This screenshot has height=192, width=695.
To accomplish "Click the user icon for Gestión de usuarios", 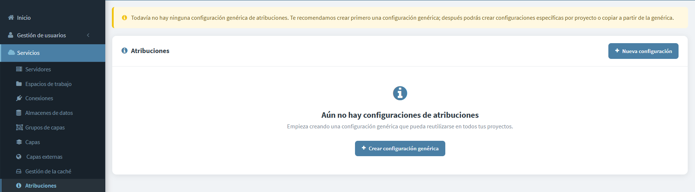I will (x=11, y=35).
